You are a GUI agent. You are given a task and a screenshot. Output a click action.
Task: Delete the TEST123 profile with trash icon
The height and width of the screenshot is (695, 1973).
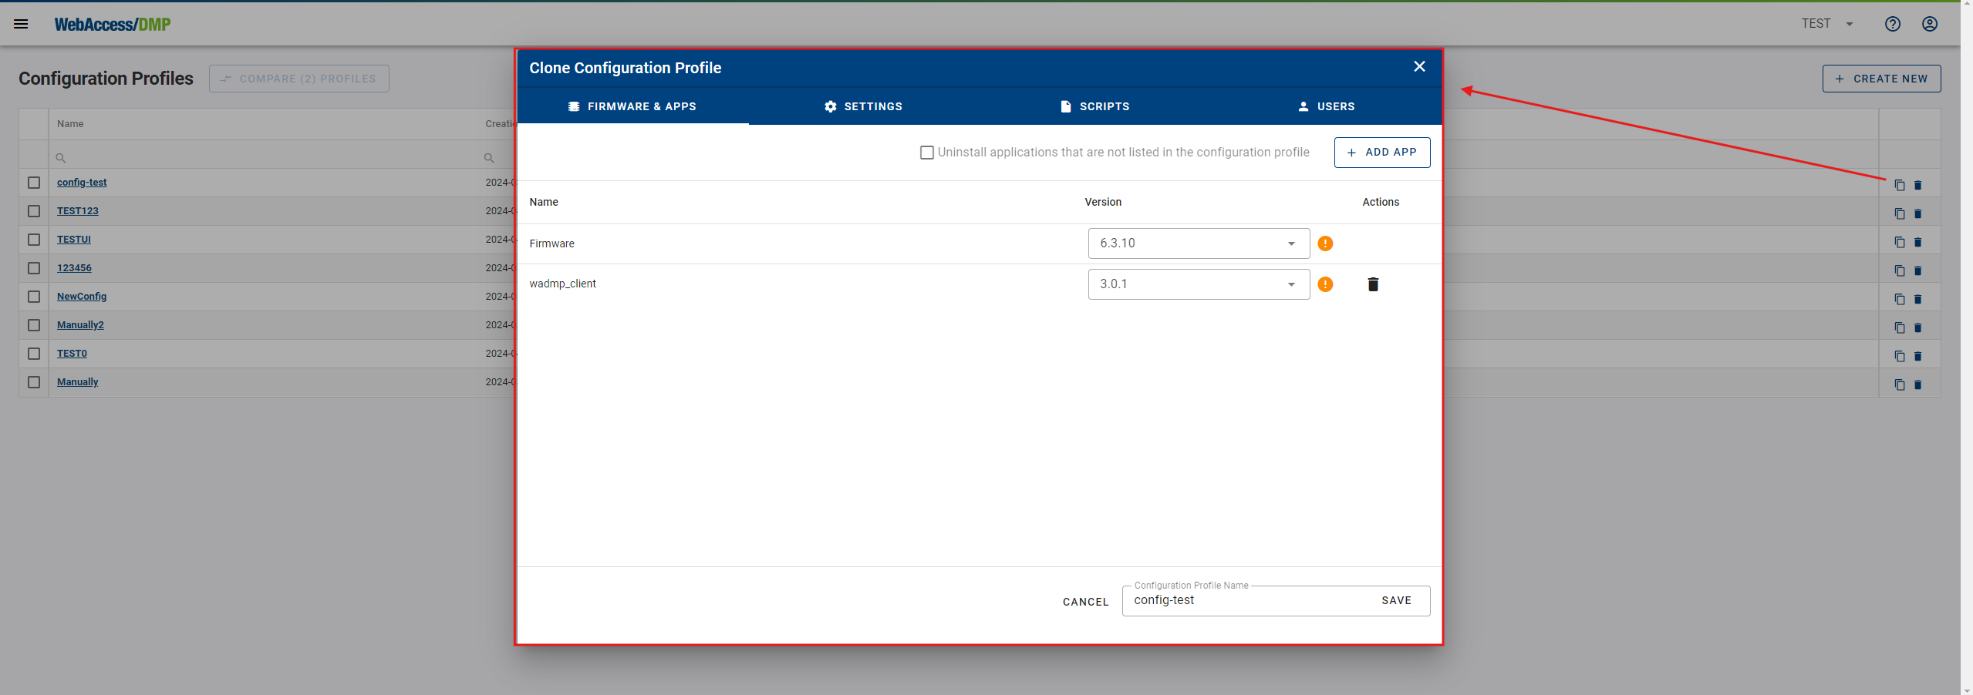1918,213
